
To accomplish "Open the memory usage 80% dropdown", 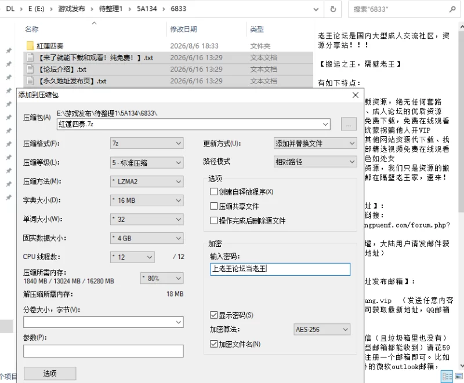I will tap(162, 278).
